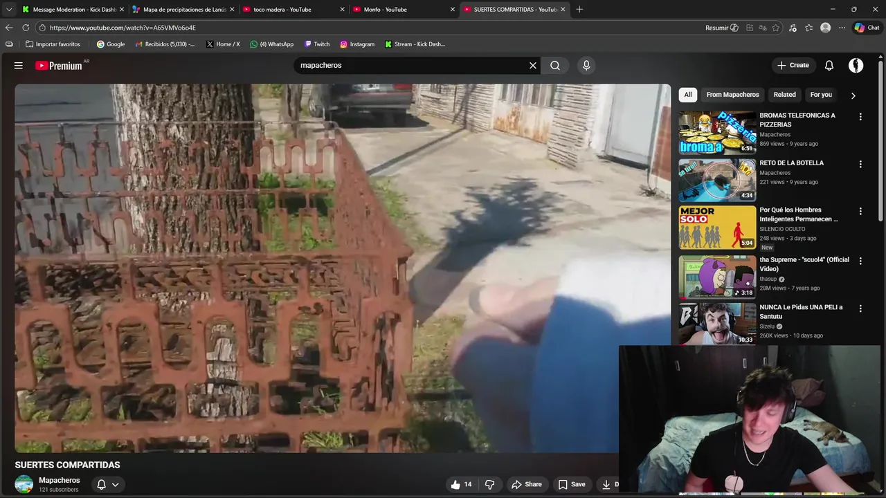Open options menu for NUNCA Le Pidas video
The height and width of the screenshot is (498, 886).
860,308
